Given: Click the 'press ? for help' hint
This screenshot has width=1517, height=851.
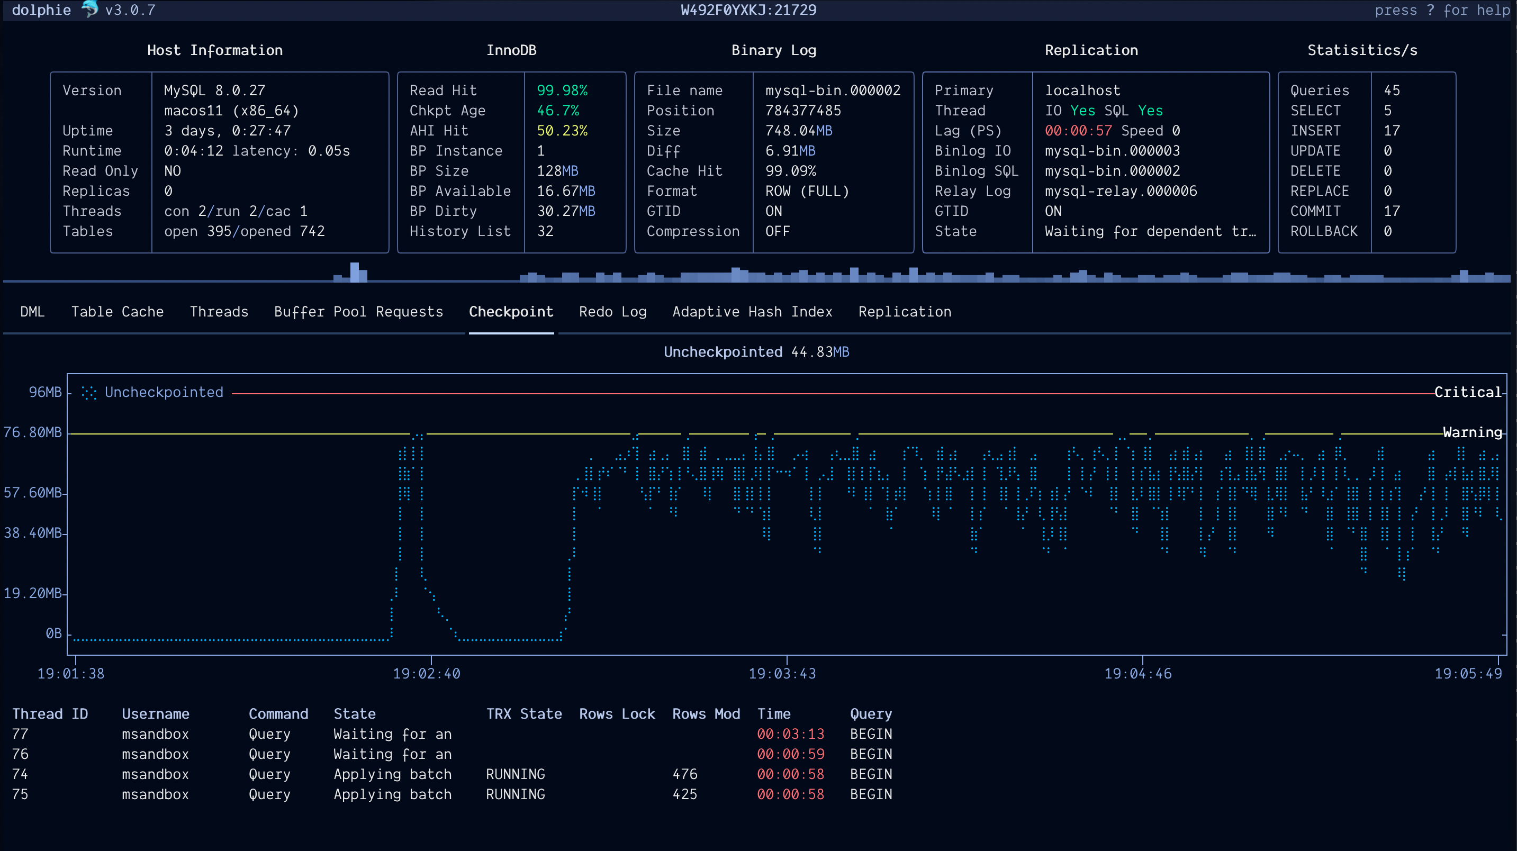Looking at the screenshot, I should [1443, 10].
